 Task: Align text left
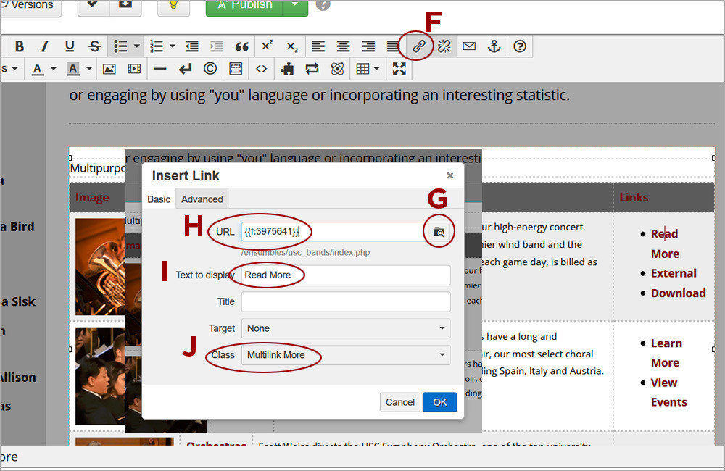[x=318, y=46]
